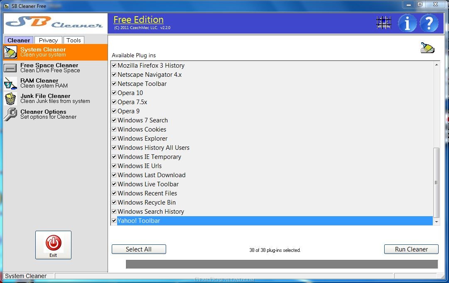
Task: Click the grid icon in the header
Action: click(x=384, y=22)
